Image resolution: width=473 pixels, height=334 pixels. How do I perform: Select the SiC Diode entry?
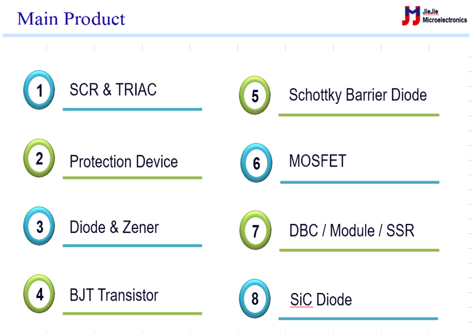[321, 299]
